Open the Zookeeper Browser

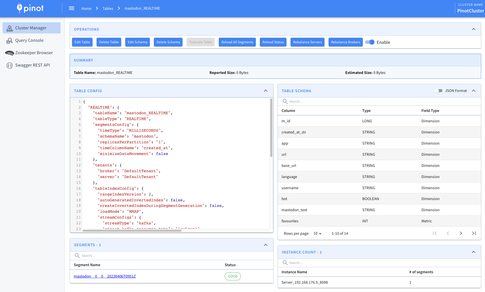pos(34,53)
